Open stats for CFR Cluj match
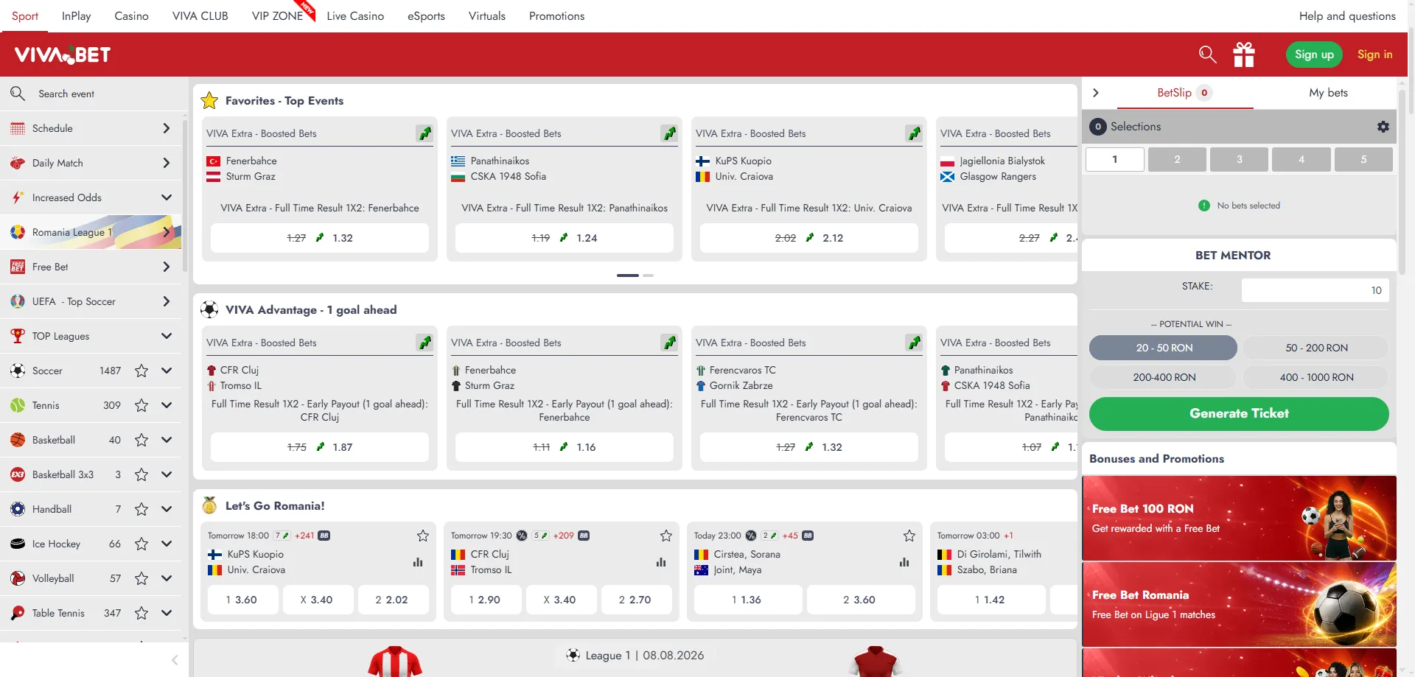1415x677 pixels. pyautogui.click(x=661, y=562)
